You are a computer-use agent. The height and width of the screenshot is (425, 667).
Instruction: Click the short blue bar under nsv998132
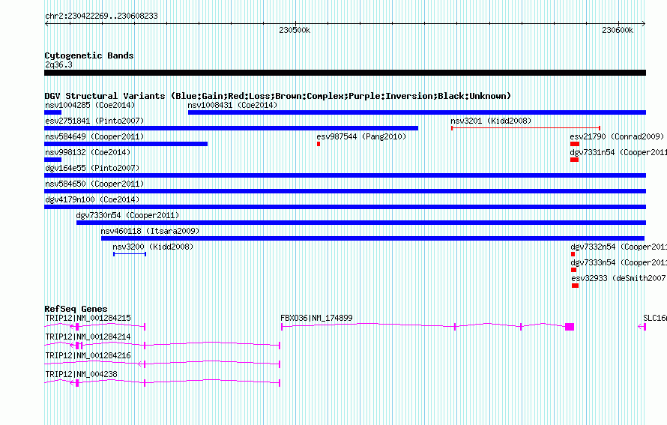[x=52, y=160]
